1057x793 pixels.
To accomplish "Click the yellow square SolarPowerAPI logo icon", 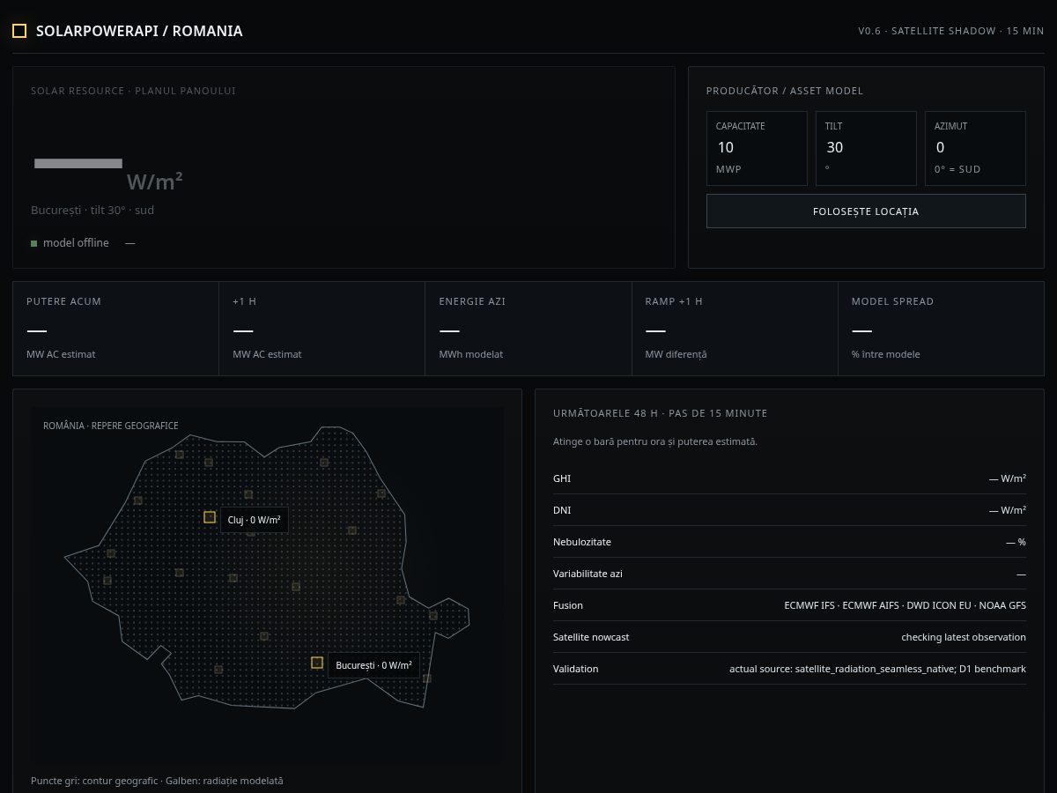I will [x=19, y=31].
